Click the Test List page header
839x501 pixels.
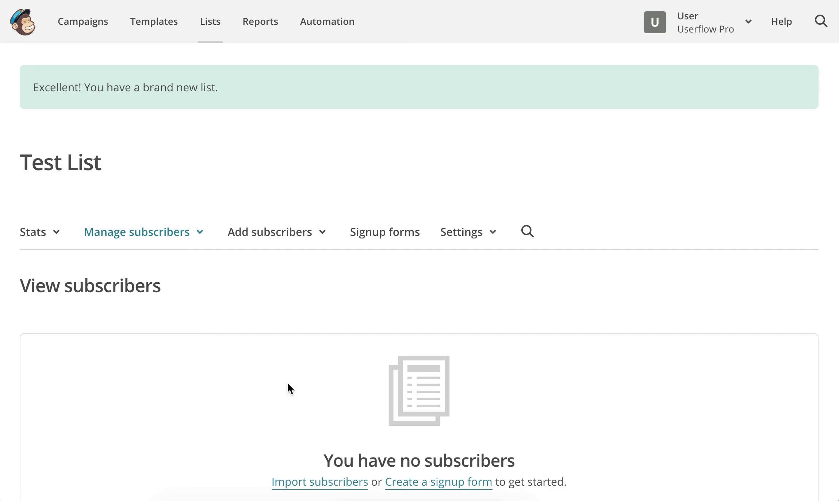[60, 162]
